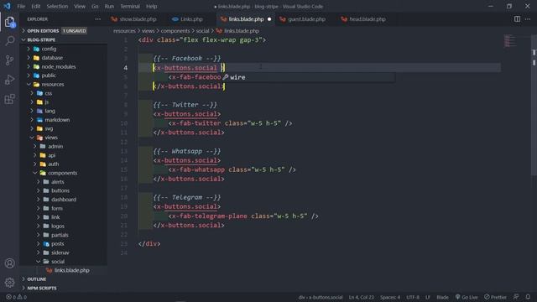Open the Edit menu
This screenshot has width=537, height=302.
[x=35, y=6]
